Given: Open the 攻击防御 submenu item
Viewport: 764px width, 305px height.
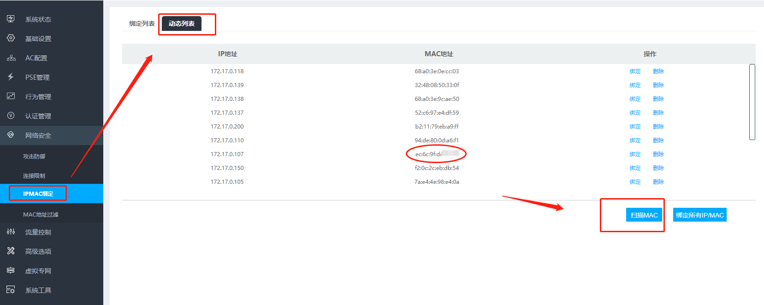Looking at the screenshot, I should (x=34, y=157).
